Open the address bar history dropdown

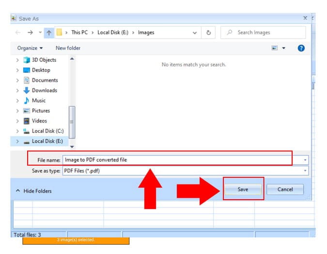[195, 32]
